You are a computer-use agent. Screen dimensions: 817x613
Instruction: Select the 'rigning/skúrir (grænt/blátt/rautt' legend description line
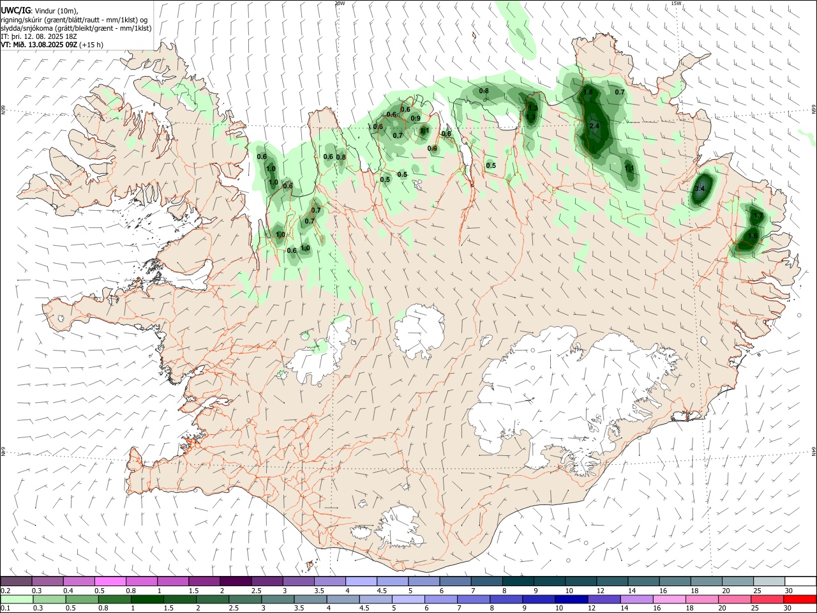(75, 20)
